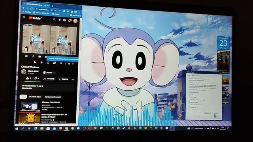The width and height of the screenshot is (253, 142).
Task: Dislike the Chilled Windows video
Action: tap(37, 78)
